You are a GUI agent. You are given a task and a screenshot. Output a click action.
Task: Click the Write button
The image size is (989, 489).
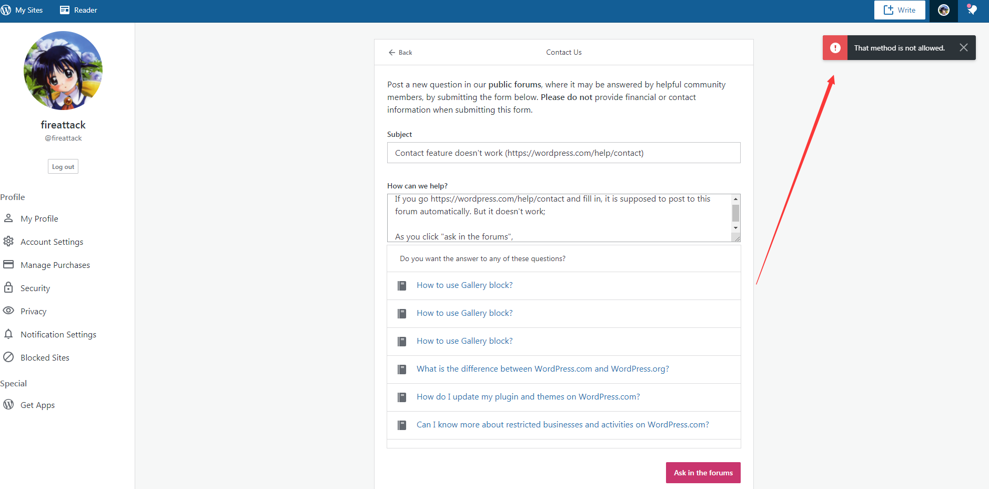(899, 10)
